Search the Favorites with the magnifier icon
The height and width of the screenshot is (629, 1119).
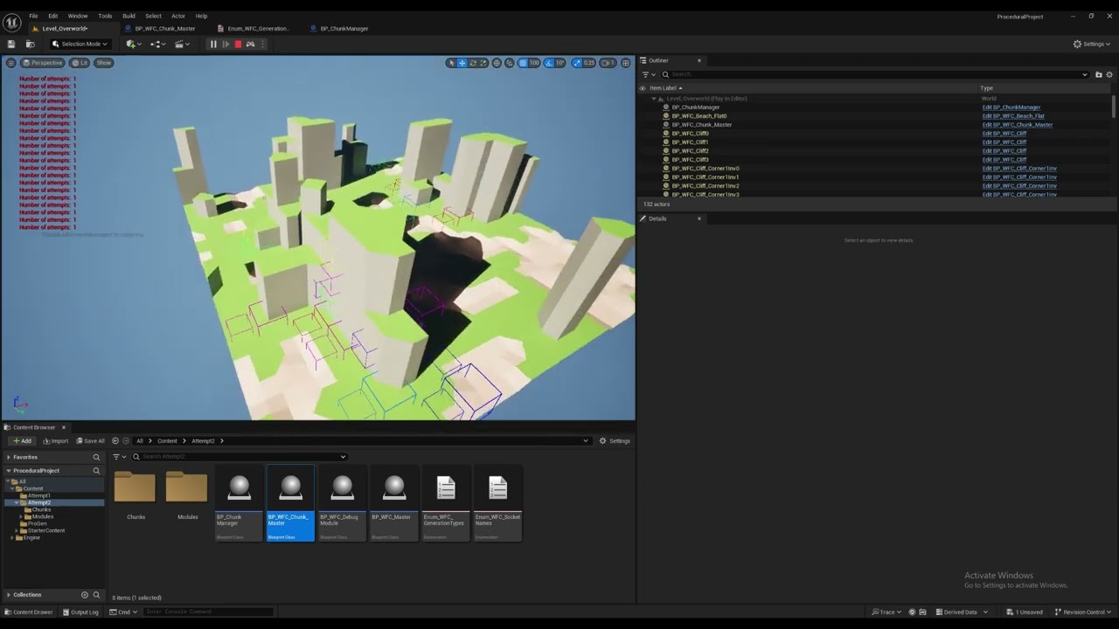96,457
